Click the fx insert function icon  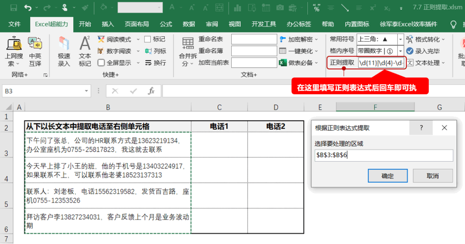[151, 91]
